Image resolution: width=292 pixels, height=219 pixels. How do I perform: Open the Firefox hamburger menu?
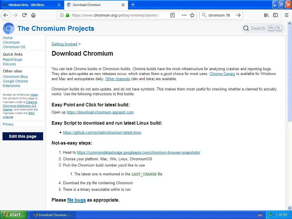(286, 15)
